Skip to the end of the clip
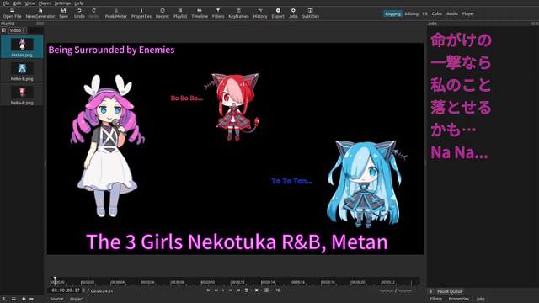Screen dimensions: 539x303 [x=238, y=290]
